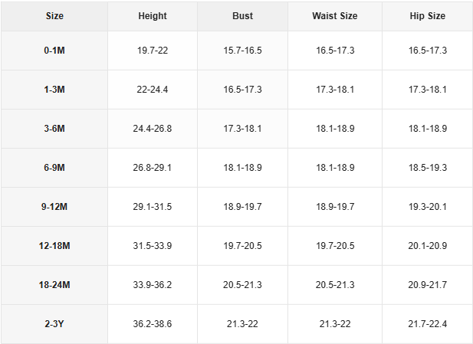Viewport: 473px width, 344px height.
Task: Select the hip size value 21.7-22.4
Action: coord(428,324)
